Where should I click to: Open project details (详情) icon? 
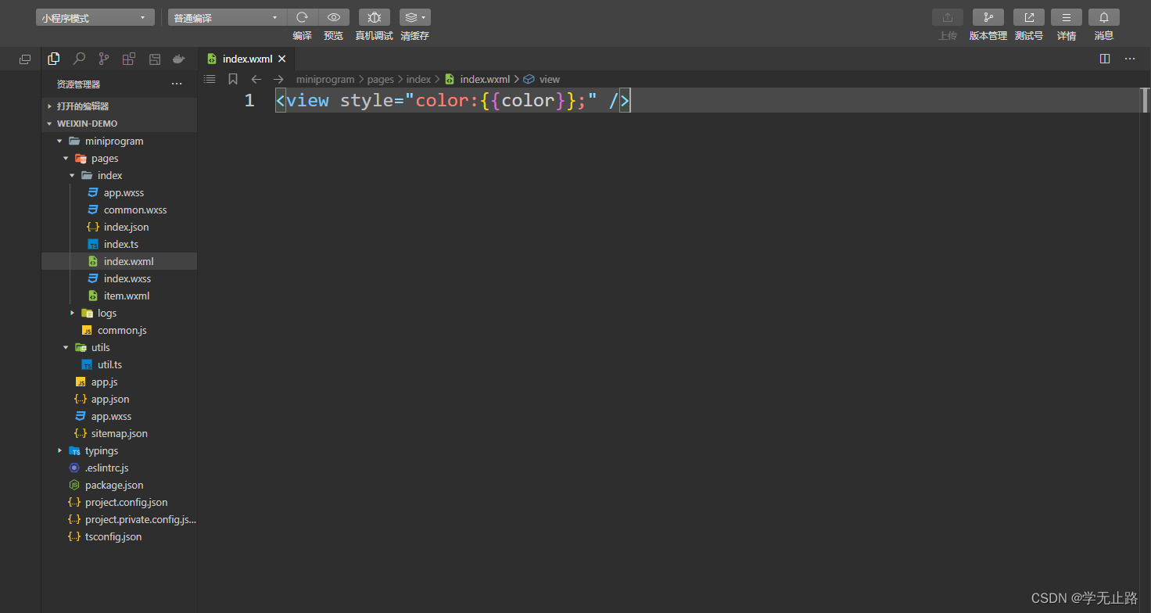point(1067,17)
